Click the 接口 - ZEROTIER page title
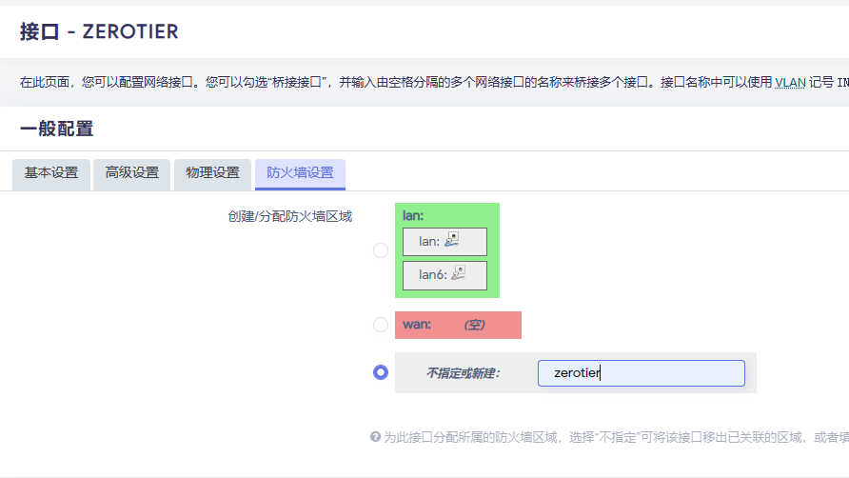 [x=99, y=31]
